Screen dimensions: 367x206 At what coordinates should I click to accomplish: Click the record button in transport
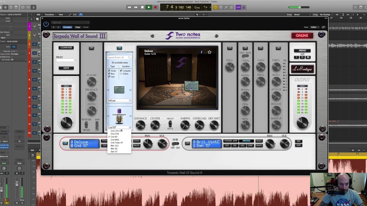(x=155, y=7)
